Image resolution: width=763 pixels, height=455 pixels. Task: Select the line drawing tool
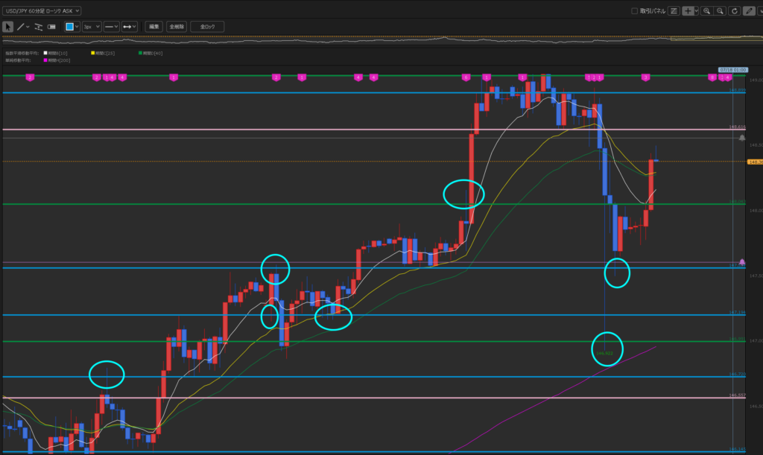[20, 27]
